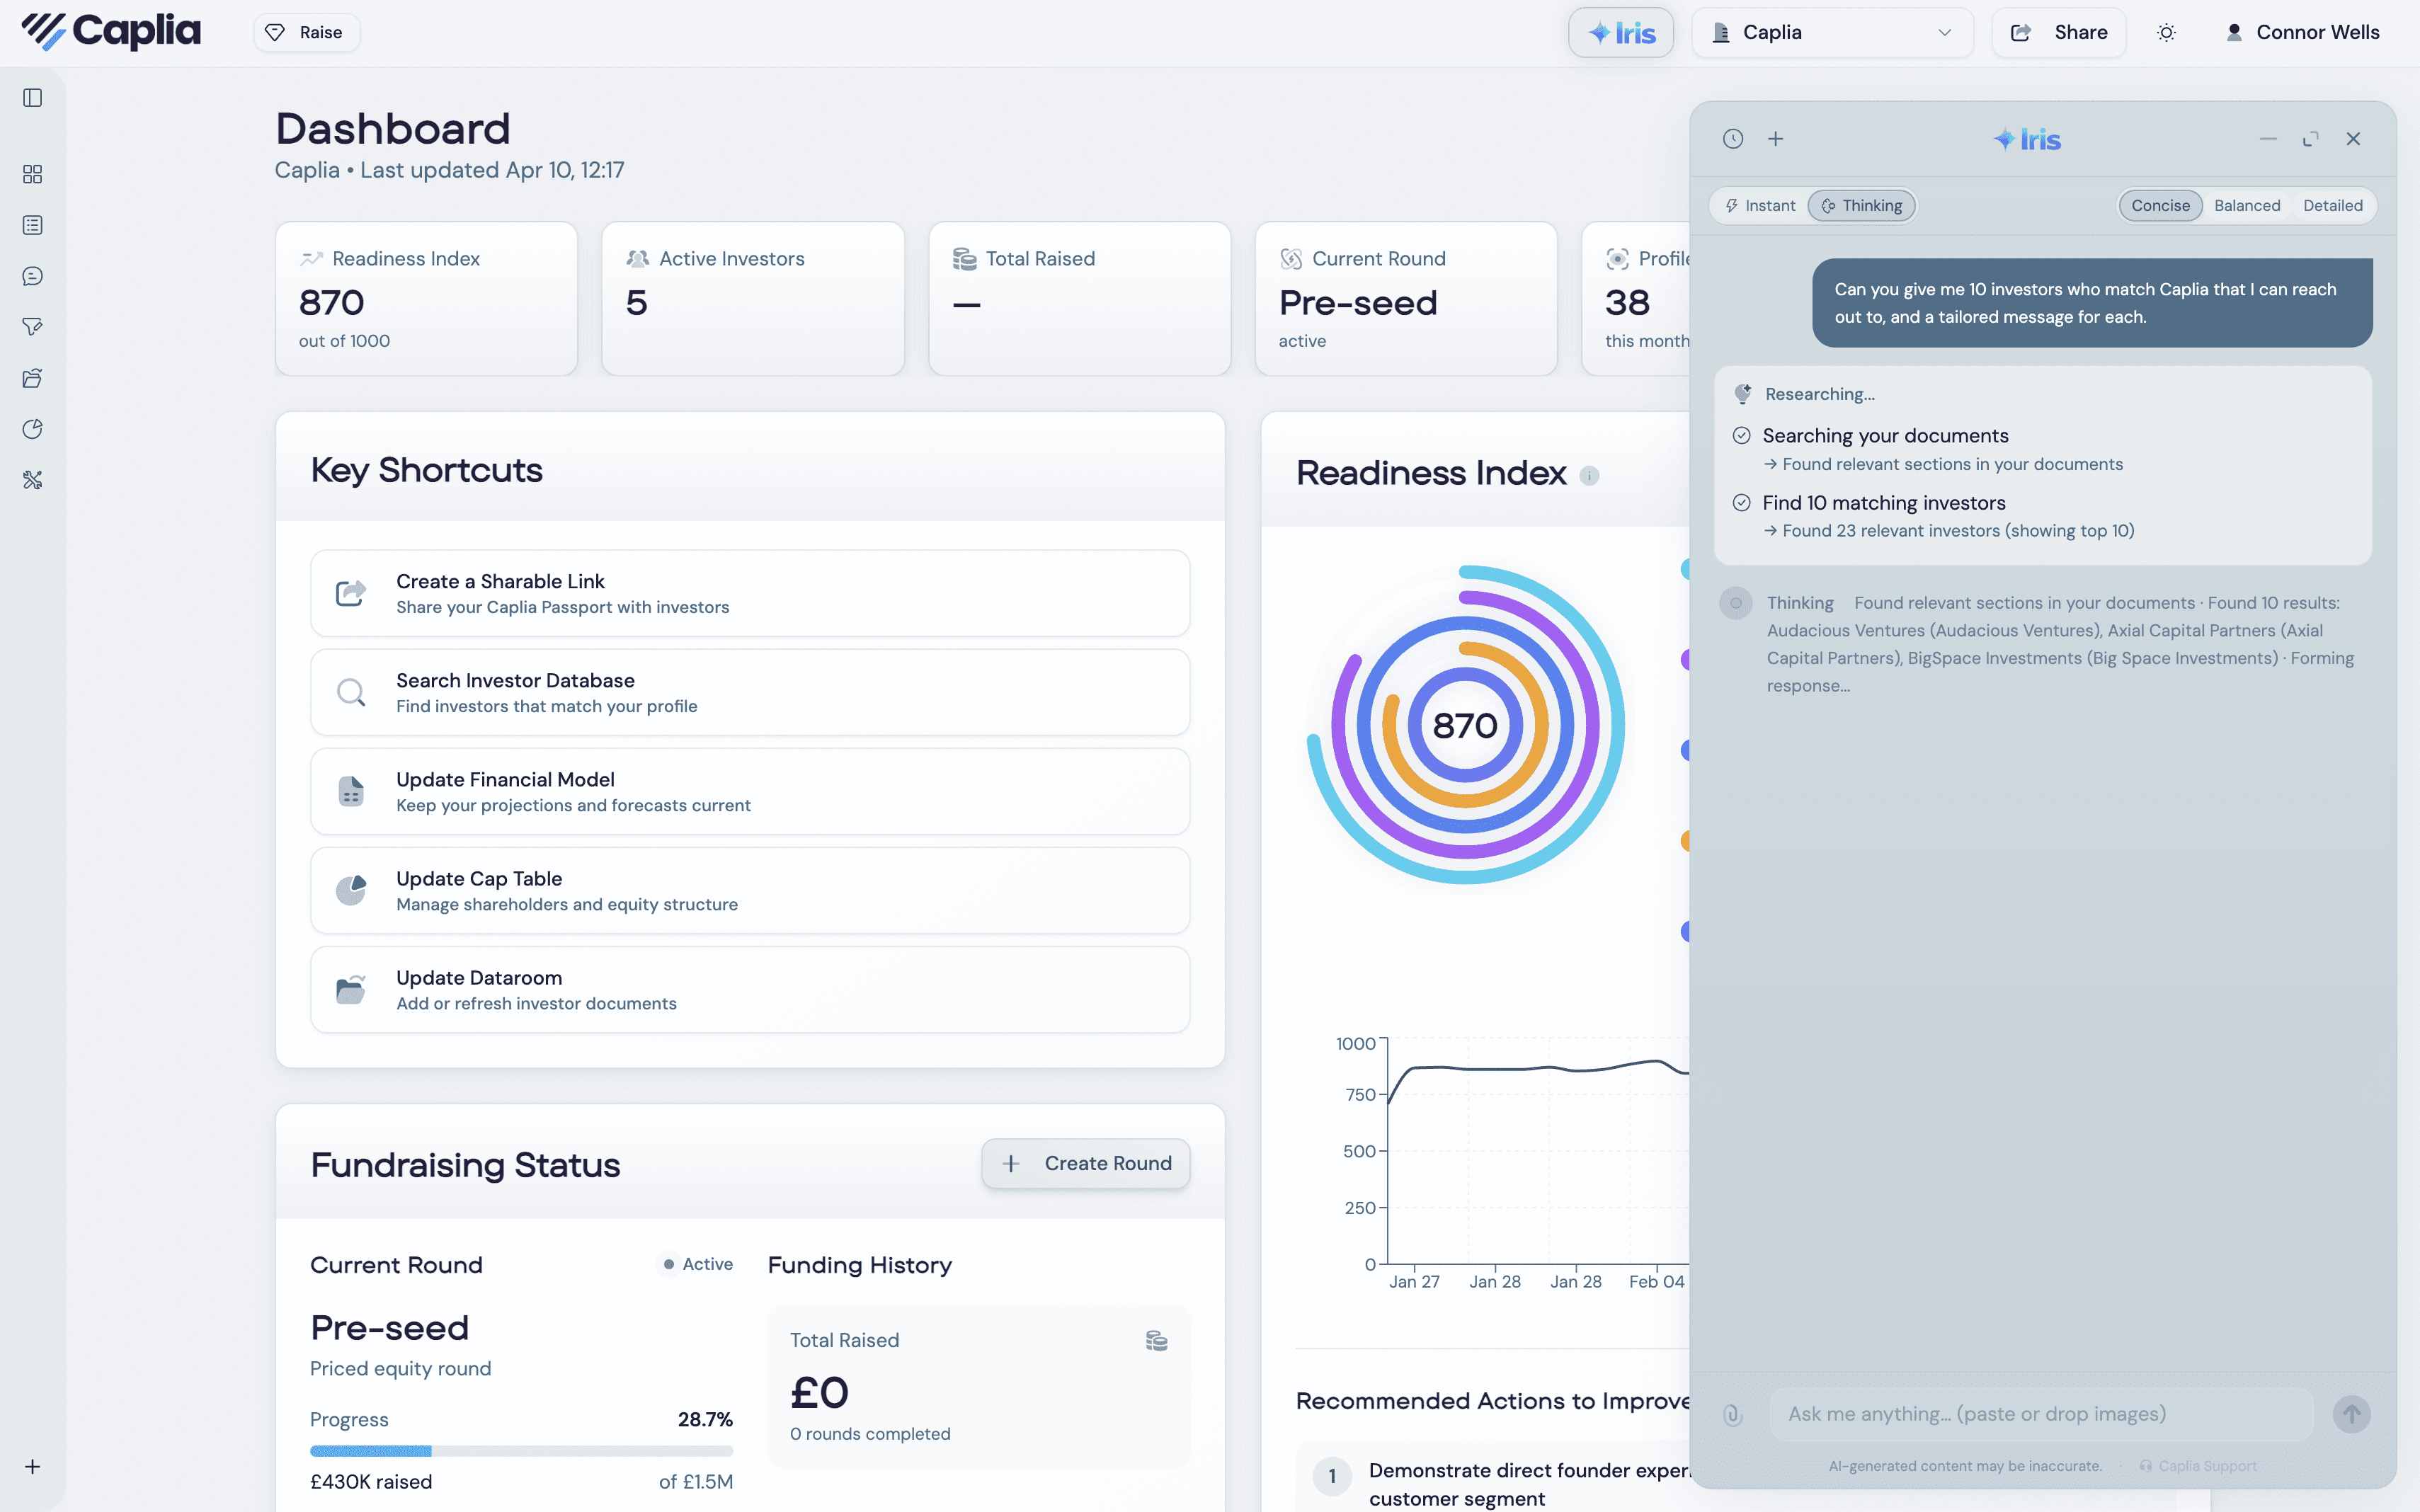Expand the Researching steps section

(1819, 394)
